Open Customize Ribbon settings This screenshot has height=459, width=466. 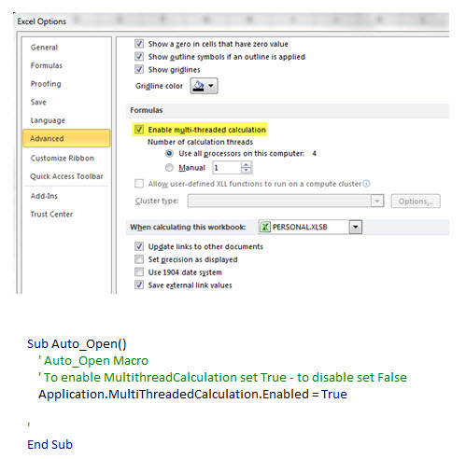point(63,158)
